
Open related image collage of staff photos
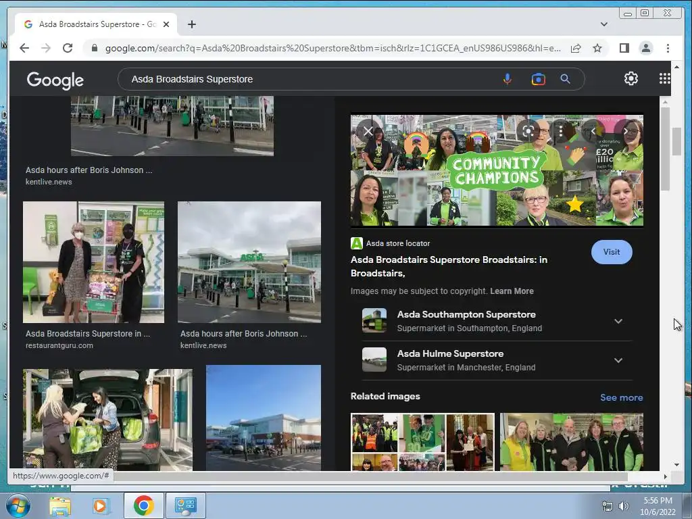coord(422,442)
